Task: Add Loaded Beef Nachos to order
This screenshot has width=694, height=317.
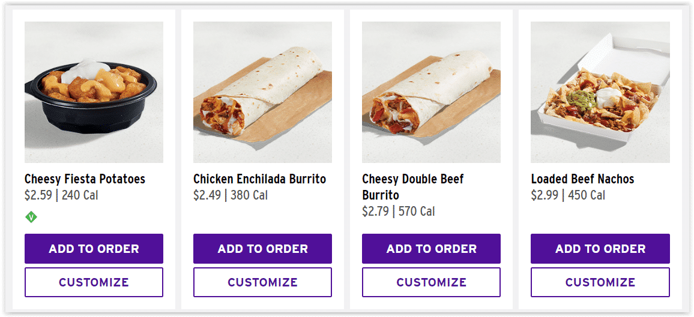Action: coord(600,249)
